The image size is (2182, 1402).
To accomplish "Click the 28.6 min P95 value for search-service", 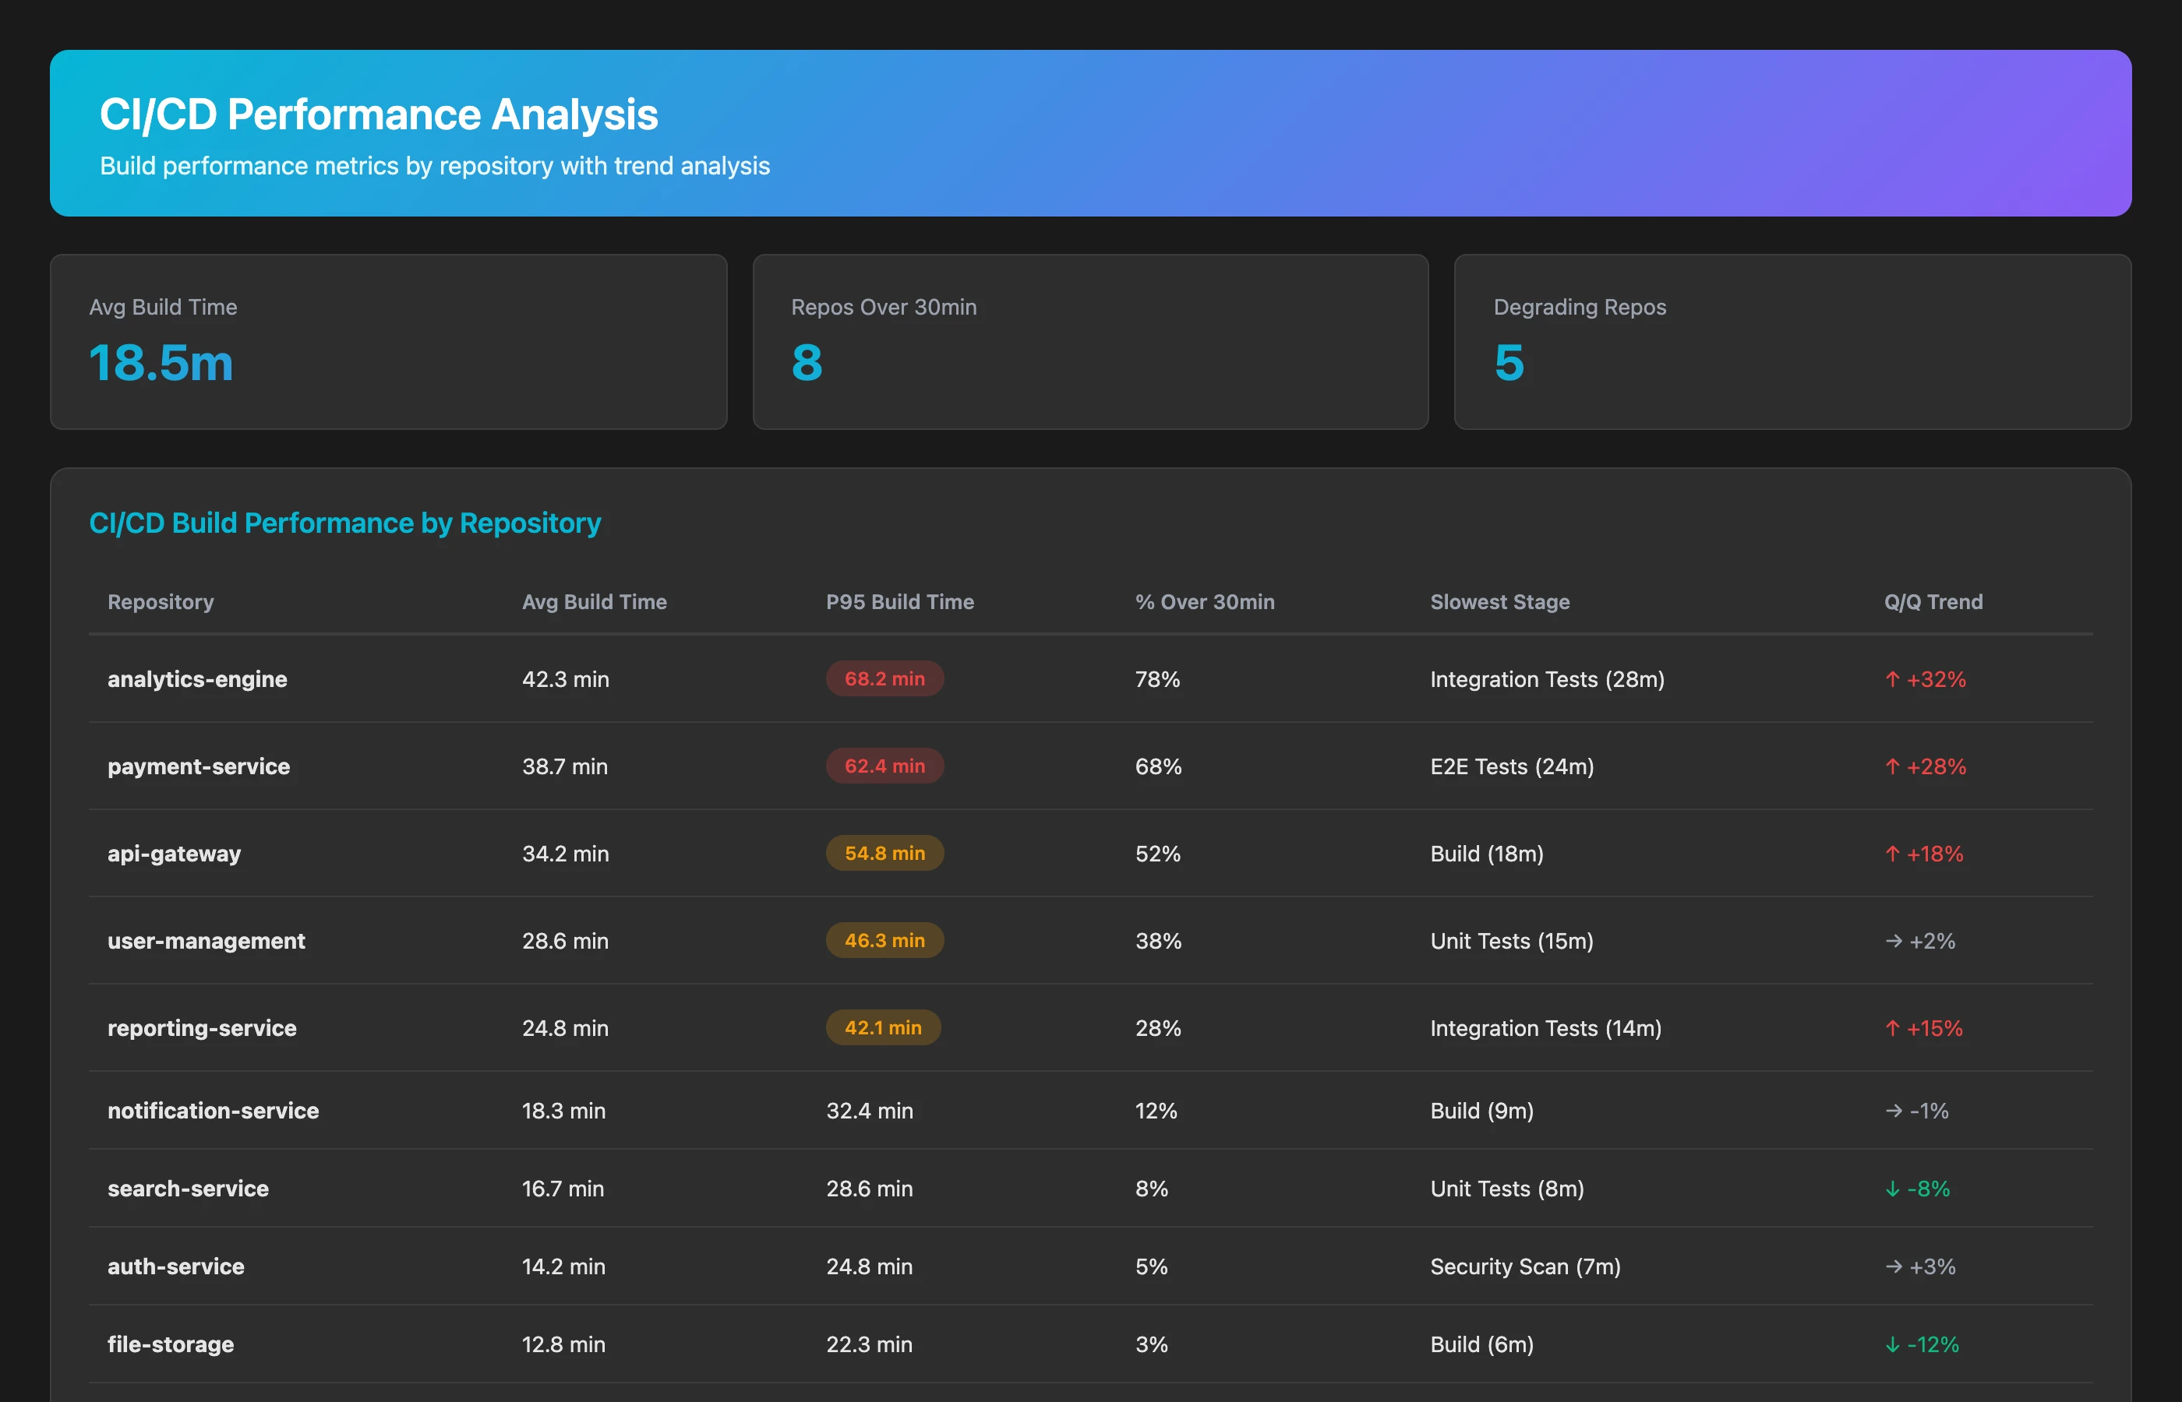I will click(870, 1188).
